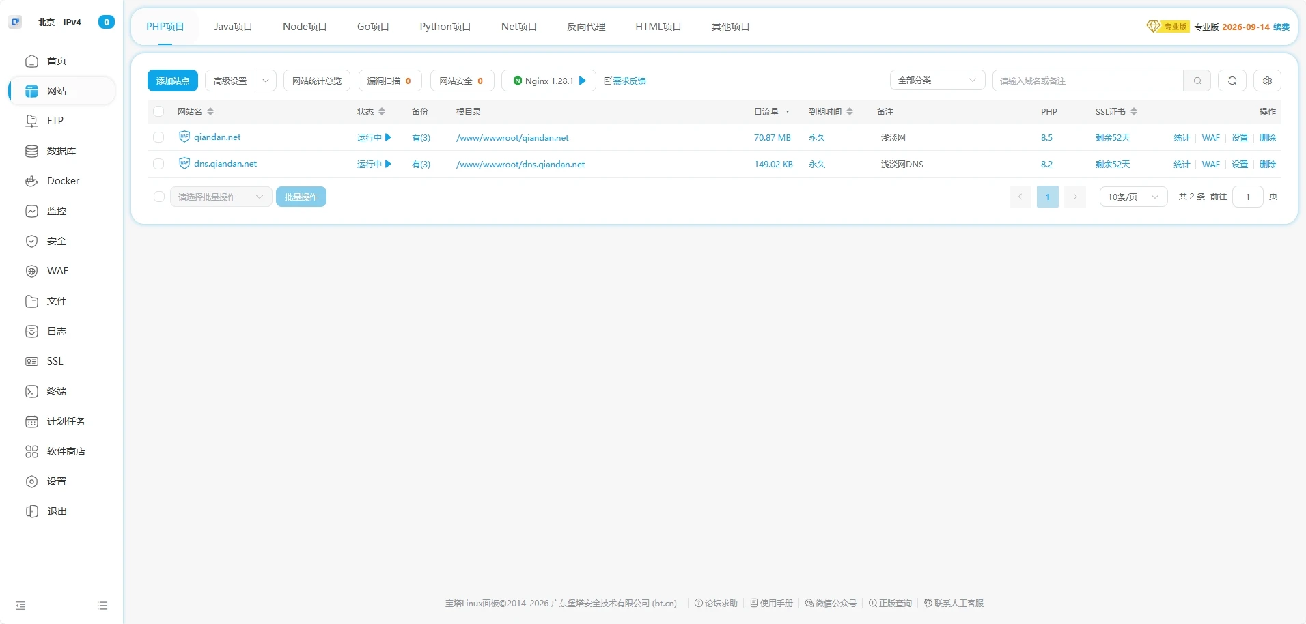Switch to the 反向代理 tab
The image size is (1306, 624).
click(x=585, y=27)
